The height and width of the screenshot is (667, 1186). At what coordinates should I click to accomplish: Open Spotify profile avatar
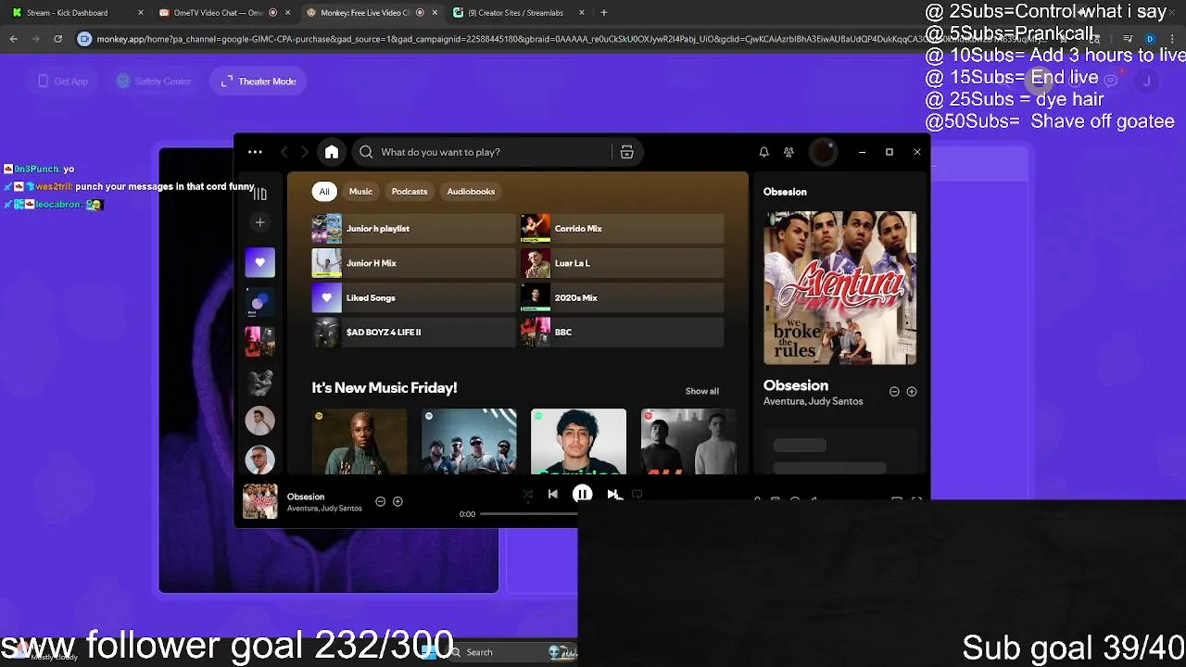pos(823,152)
